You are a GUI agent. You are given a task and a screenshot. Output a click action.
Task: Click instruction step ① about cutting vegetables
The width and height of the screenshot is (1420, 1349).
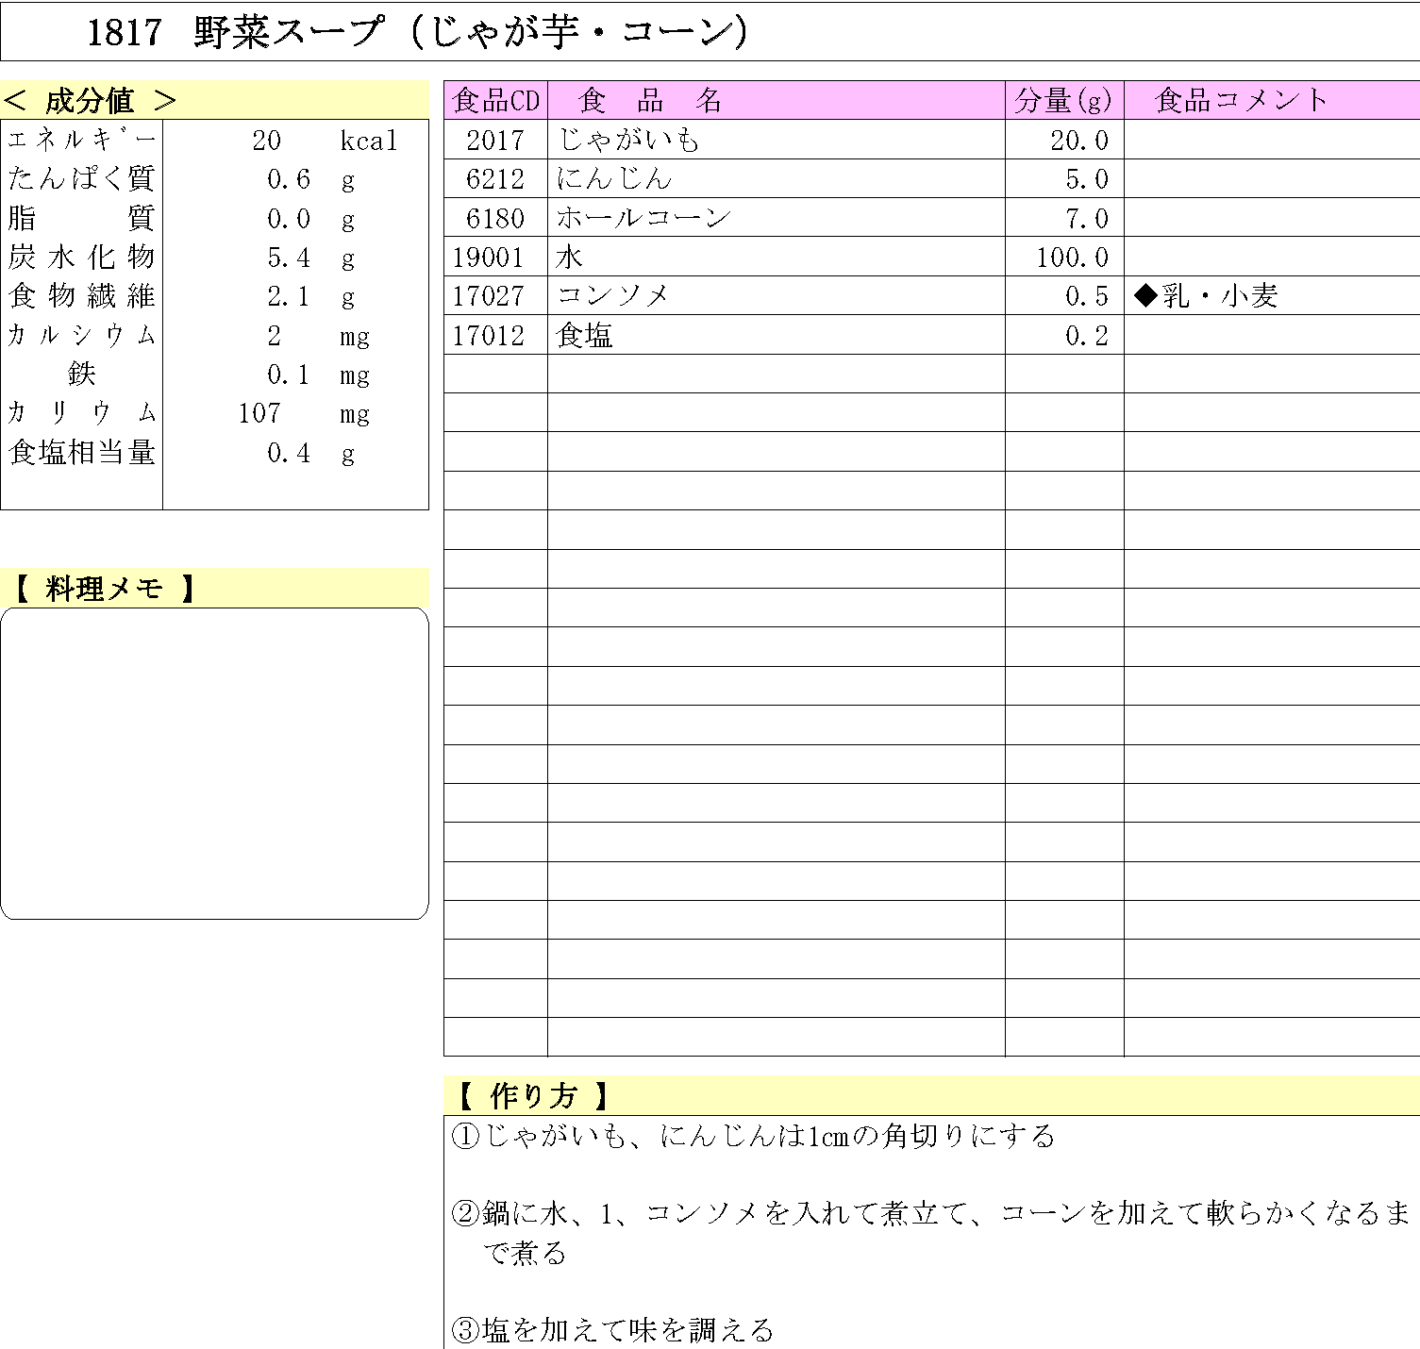point(753,1135)
